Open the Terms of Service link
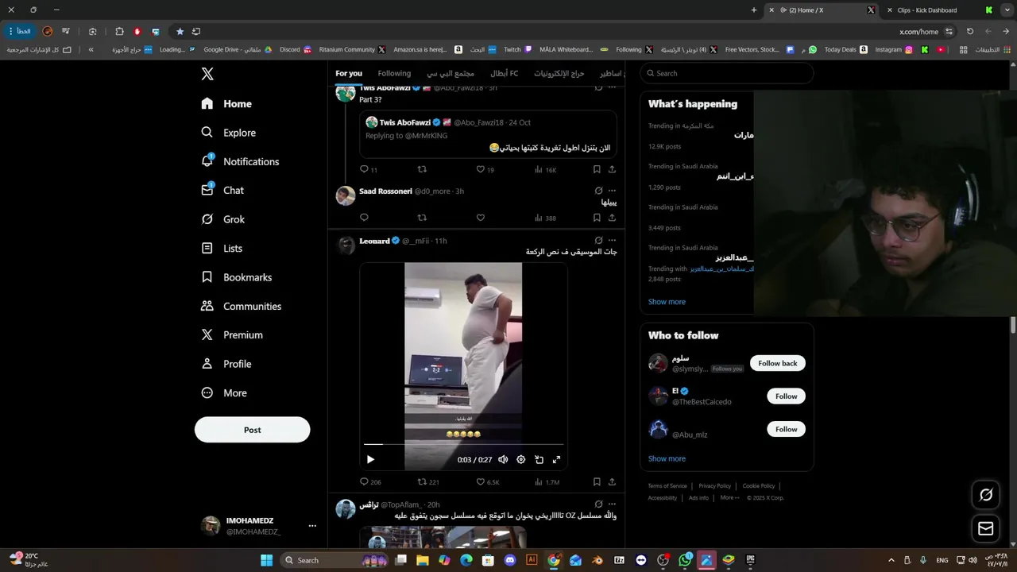The height and width of the screenshot is (572, 1017). coord(667,486)
